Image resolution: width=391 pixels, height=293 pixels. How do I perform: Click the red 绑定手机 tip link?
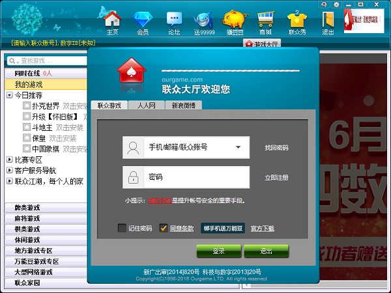point(160,201)
